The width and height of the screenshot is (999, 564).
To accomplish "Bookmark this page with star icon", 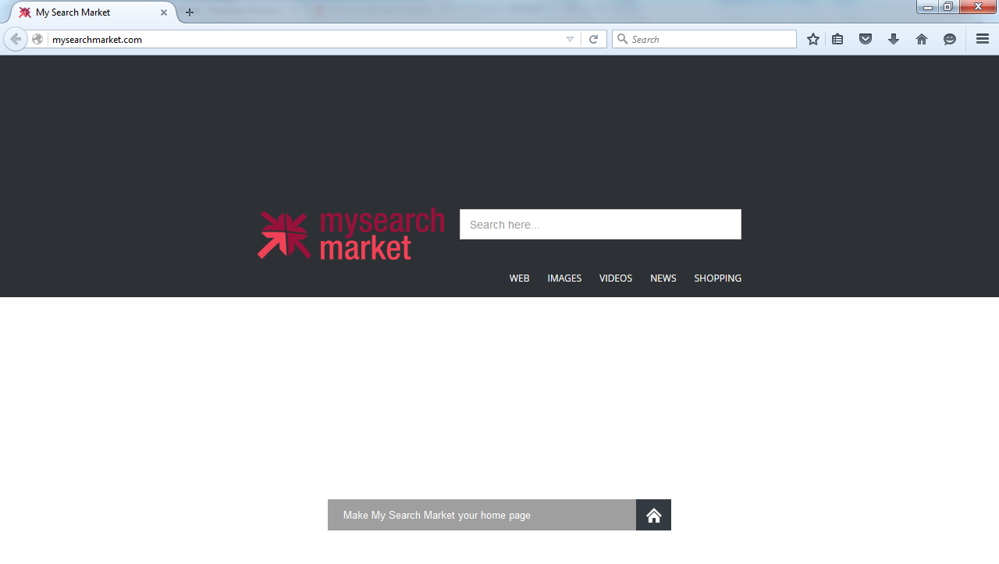I will click(813, 39).
